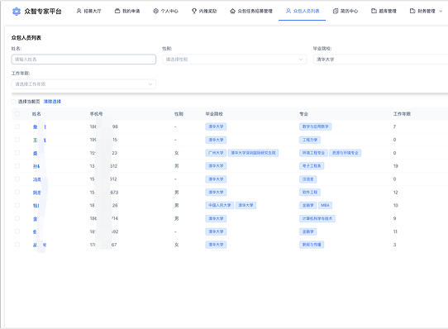Click the 毕业院校 column header in the table

[214, 114]
